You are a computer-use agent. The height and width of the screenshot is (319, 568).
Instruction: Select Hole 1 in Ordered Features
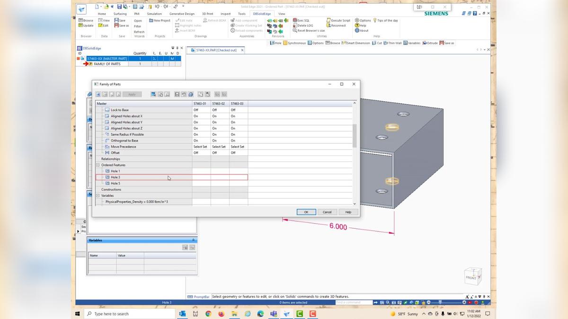click(115, 171)
